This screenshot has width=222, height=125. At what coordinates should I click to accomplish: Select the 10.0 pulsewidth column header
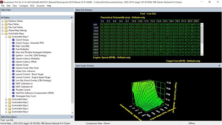tap(135, 21)
